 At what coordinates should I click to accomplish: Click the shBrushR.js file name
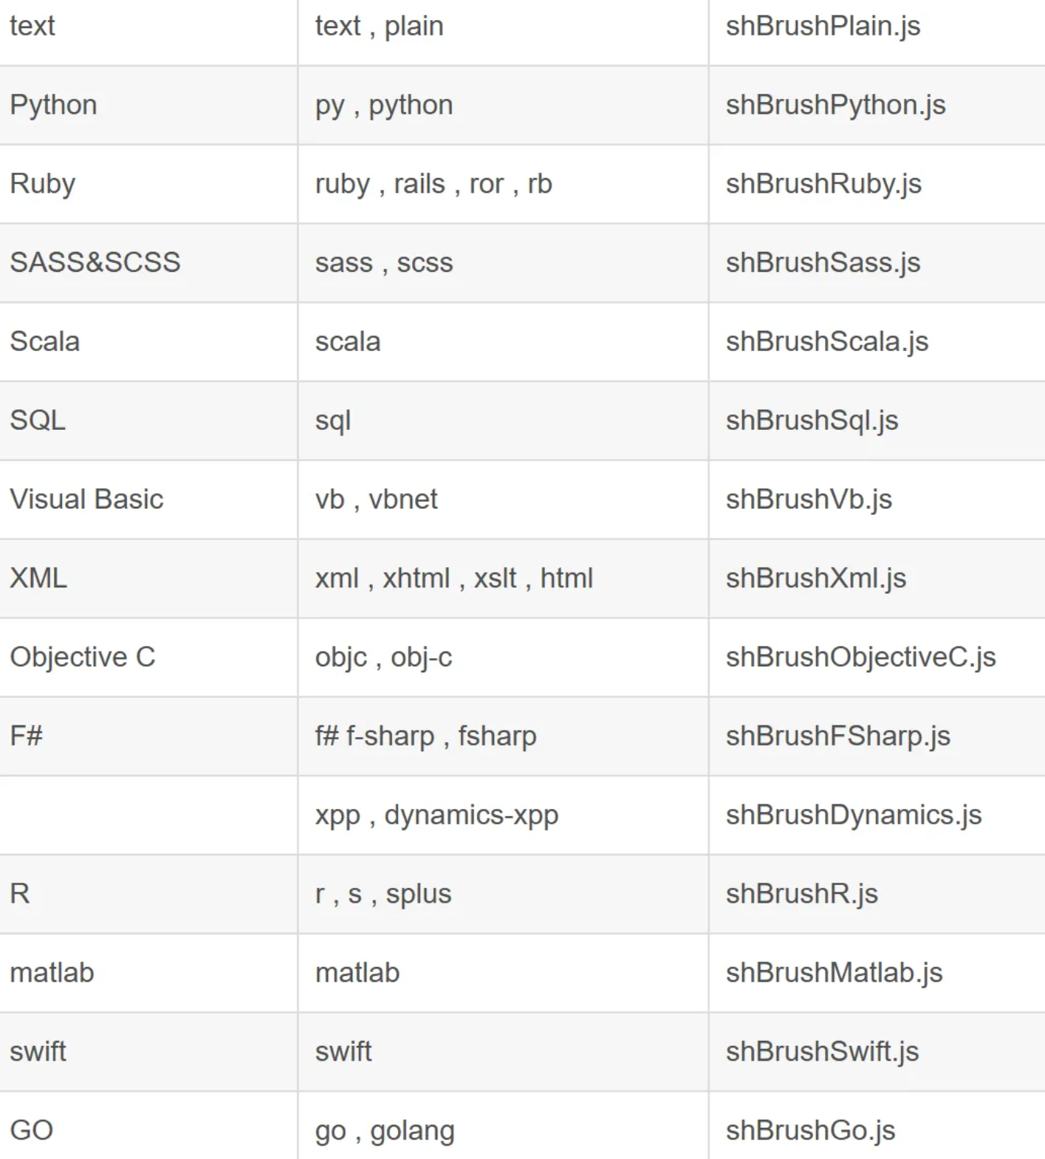(802, 894)
